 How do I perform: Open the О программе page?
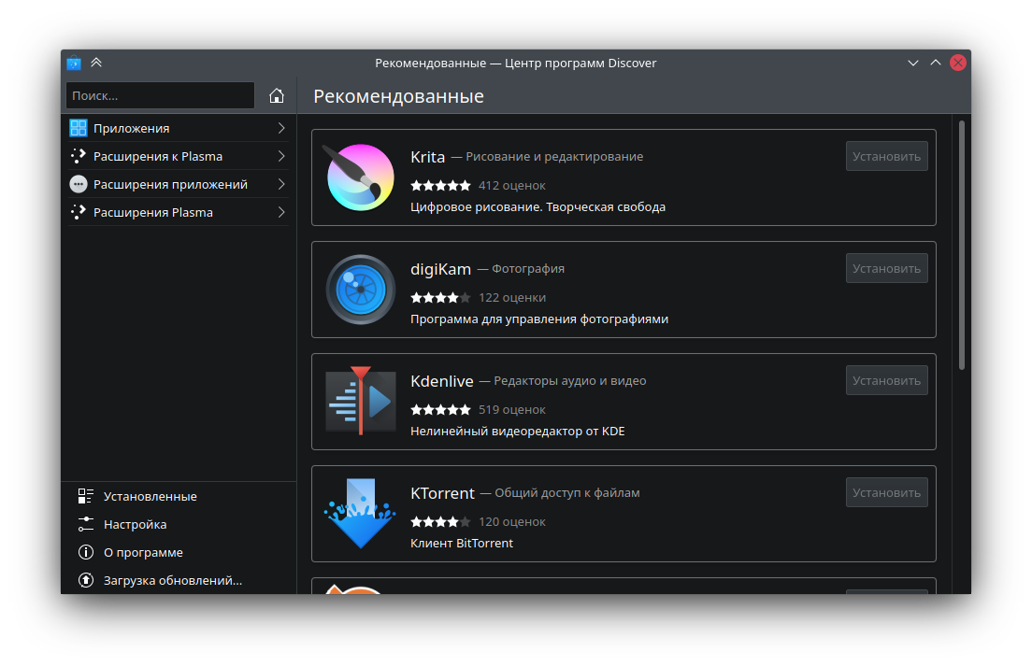[x=179, y=552]
